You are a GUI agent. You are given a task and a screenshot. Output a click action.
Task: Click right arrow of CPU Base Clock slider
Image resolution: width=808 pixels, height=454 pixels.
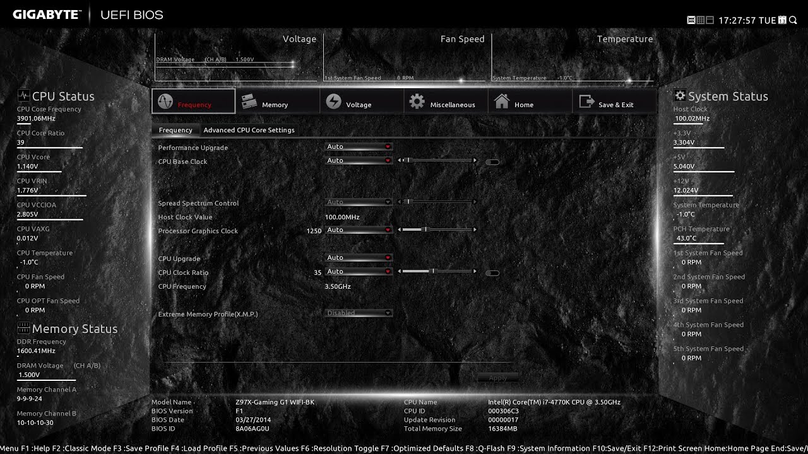[x=475, y=160]
